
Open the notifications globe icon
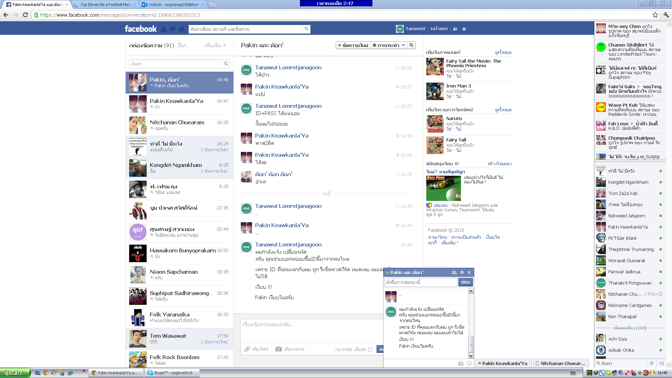(181, 29)
